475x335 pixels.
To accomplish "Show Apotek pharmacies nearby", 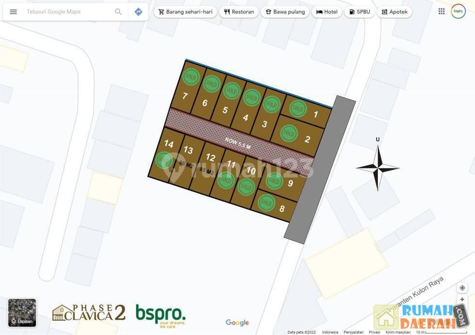I will coord(394,12).
